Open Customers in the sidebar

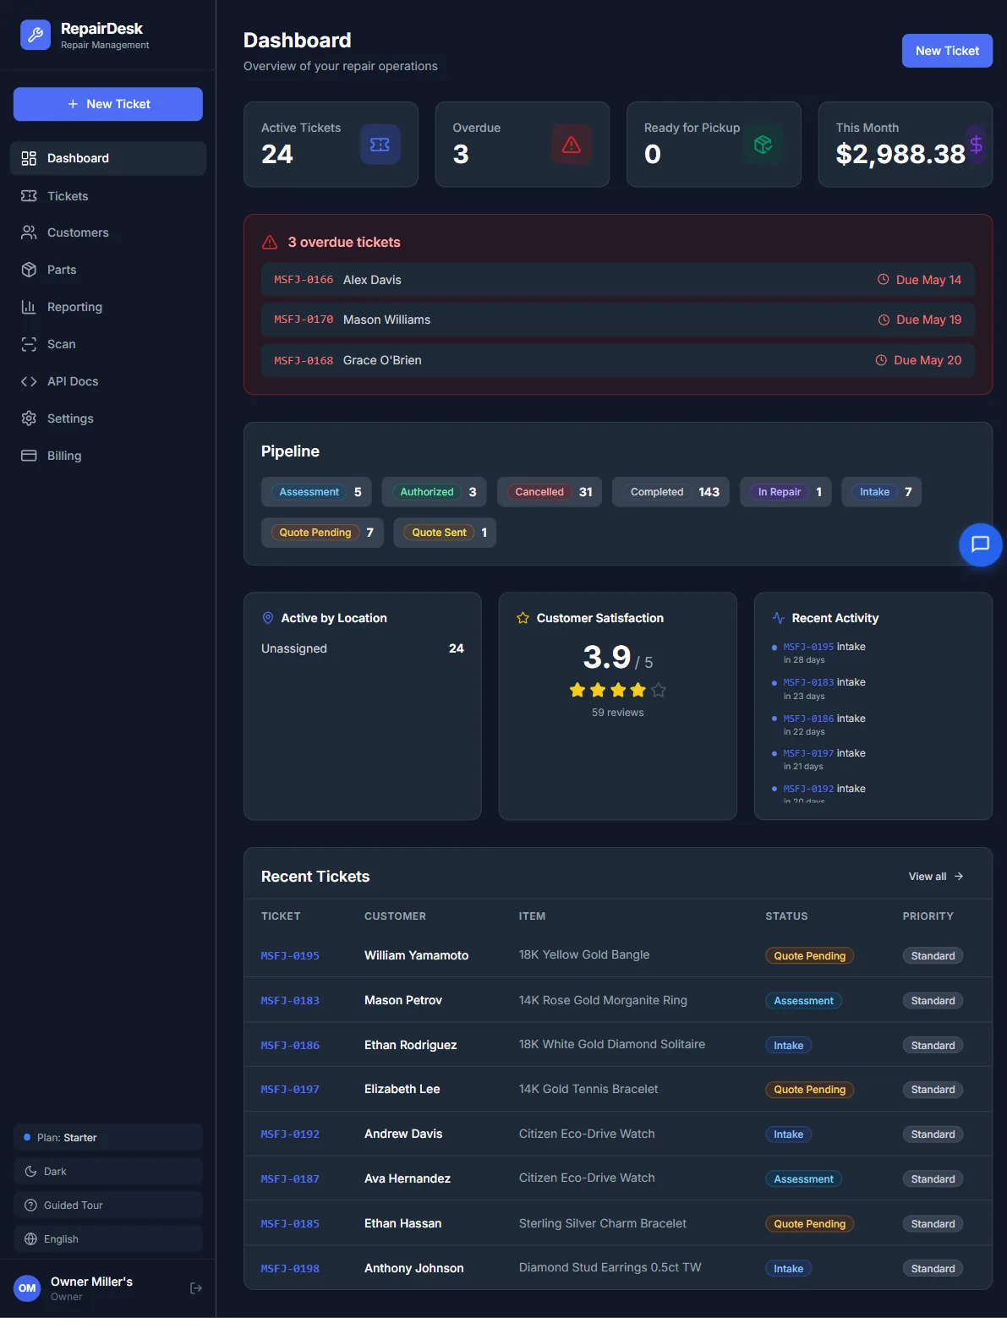(108, 232)
